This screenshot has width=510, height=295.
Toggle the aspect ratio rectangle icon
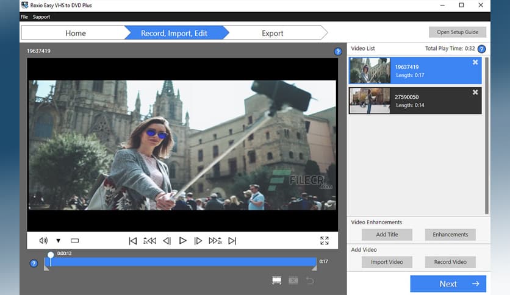point(75,241)
